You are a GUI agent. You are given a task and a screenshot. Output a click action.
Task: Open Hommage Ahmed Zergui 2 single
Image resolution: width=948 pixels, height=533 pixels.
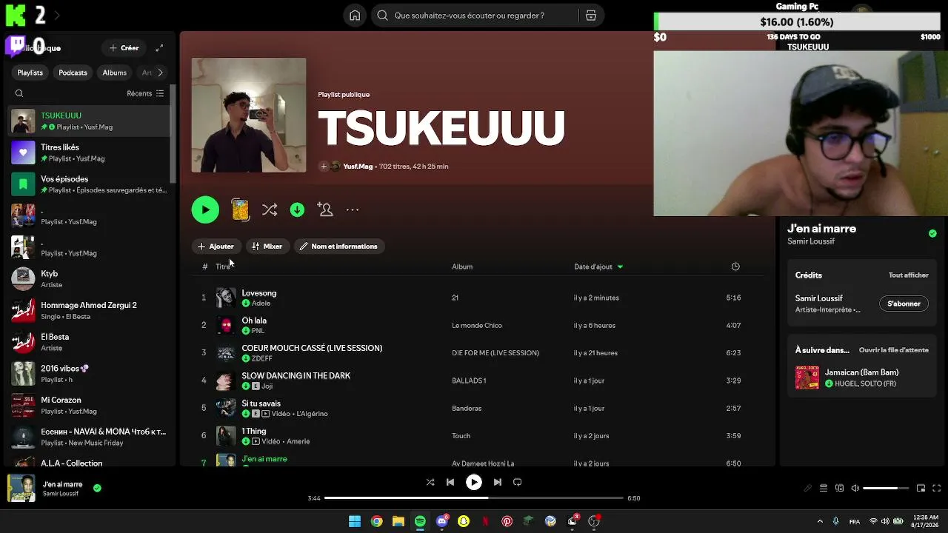[89, 310]
